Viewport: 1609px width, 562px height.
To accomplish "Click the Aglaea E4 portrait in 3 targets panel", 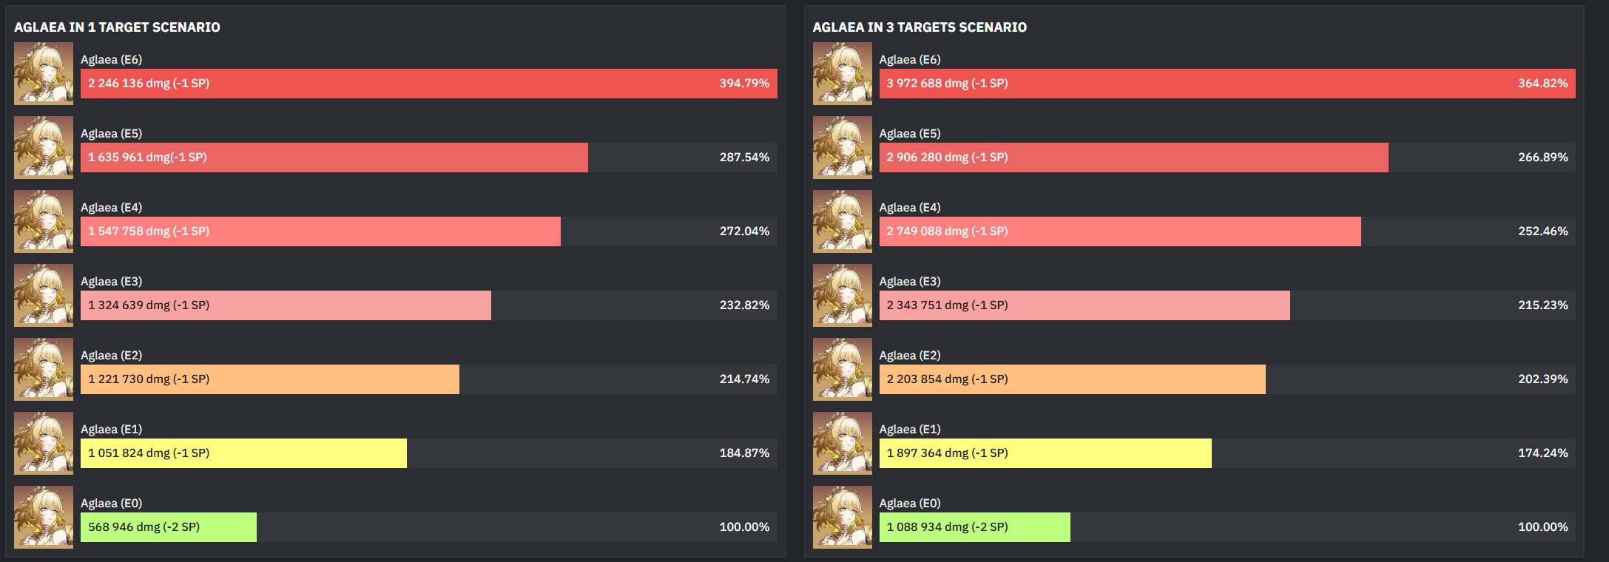I will [x=843, y=221].
